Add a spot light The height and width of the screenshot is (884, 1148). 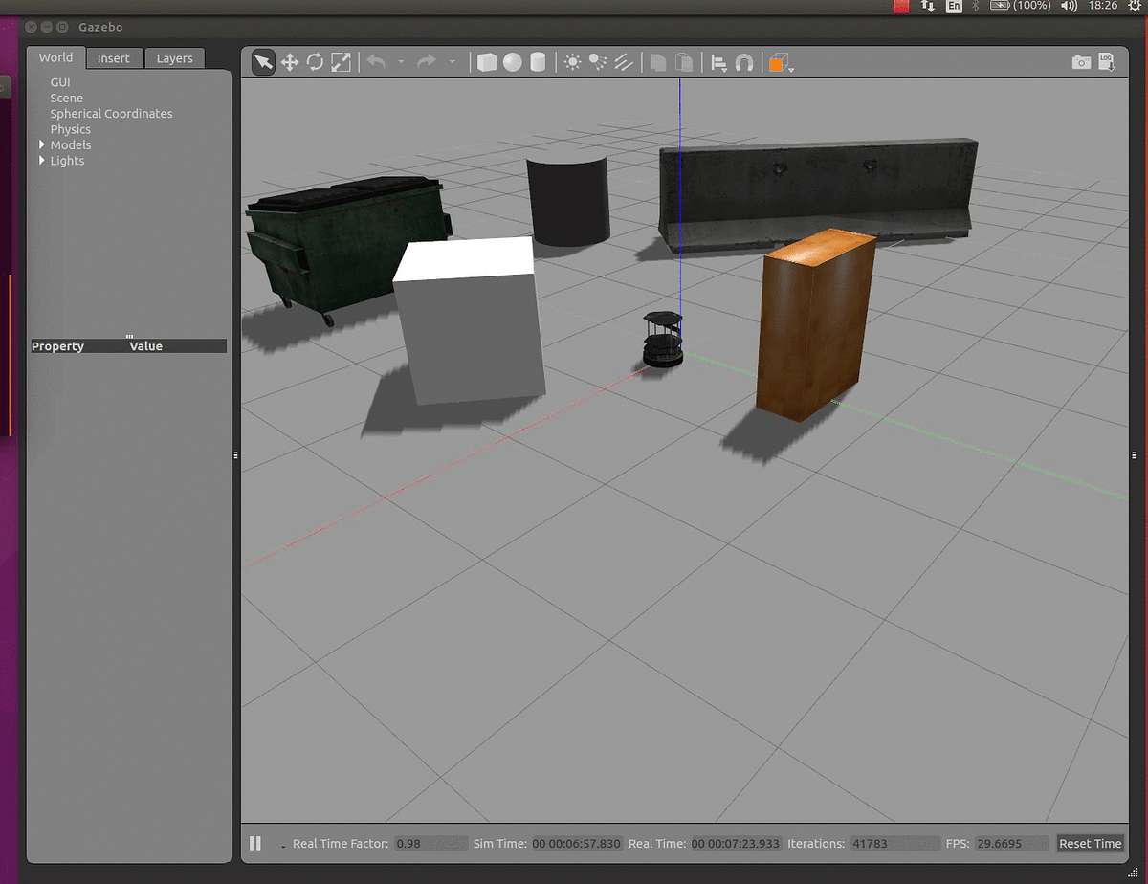point(599,61)
